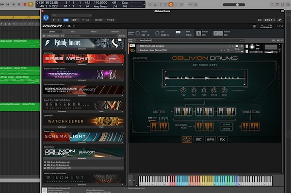The width and height of the screenshot is (291, 193).
Task: Toggle the metronome icon in master editor
Action: (198, 34)
